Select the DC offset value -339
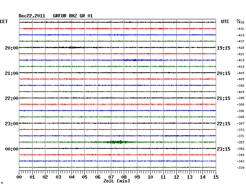The image size is (246, 187). click(x=240, y=168)
